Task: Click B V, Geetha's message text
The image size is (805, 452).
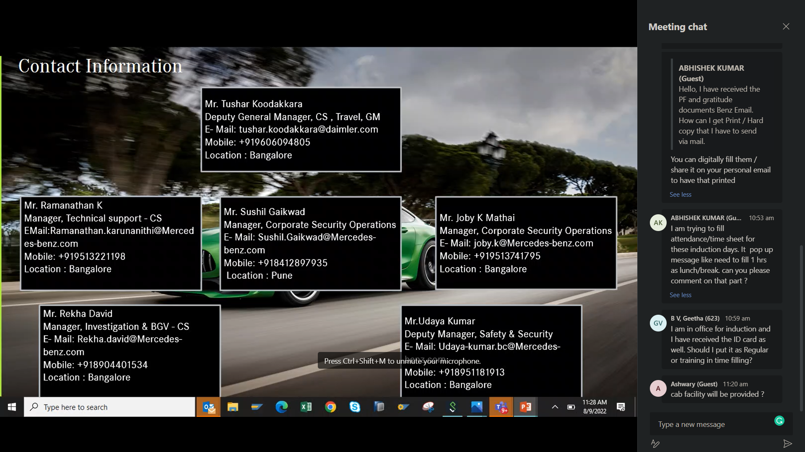Action: pyautogui.click(x=720, y=344)
